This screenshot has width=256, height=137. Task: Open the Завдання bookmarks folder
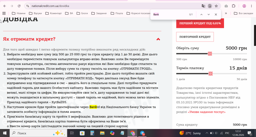(99, 13)
